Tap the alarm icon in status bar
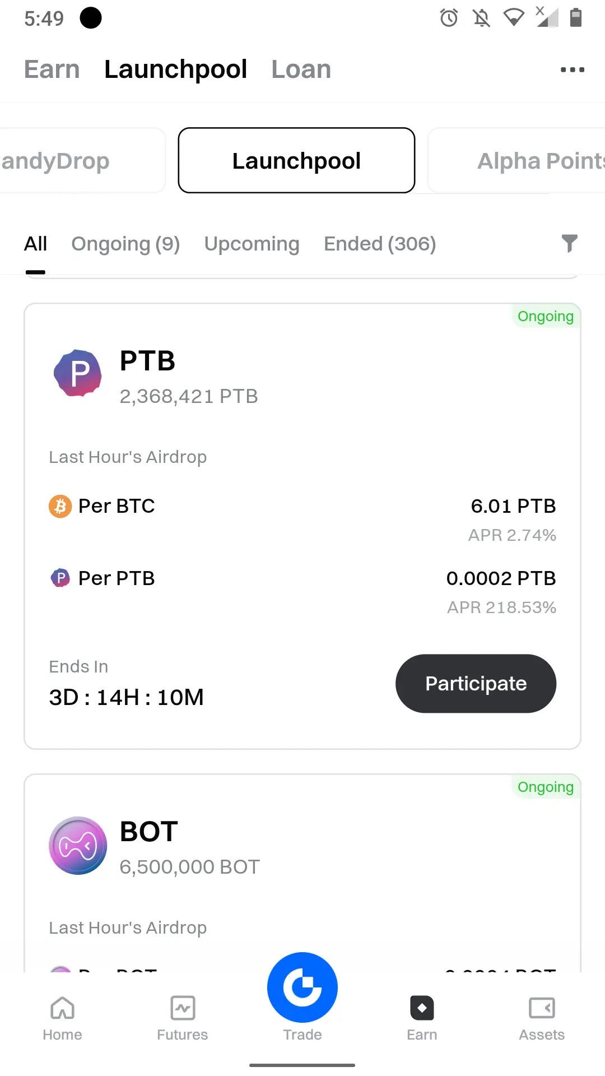The height and width of the screenshot is (1076, 605). click(449, 18)
